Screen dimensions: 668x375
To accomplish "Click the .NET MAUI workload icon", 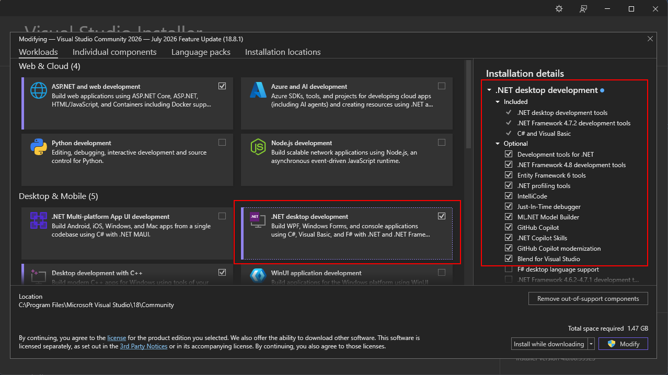I will tap(39, 220).
